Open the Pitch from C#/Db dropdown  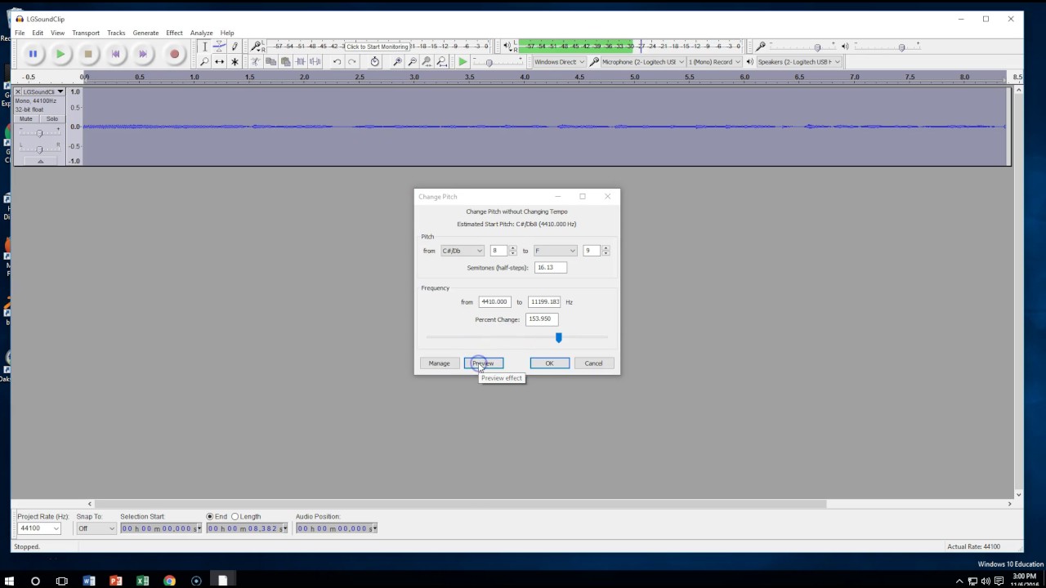[463, 251]
